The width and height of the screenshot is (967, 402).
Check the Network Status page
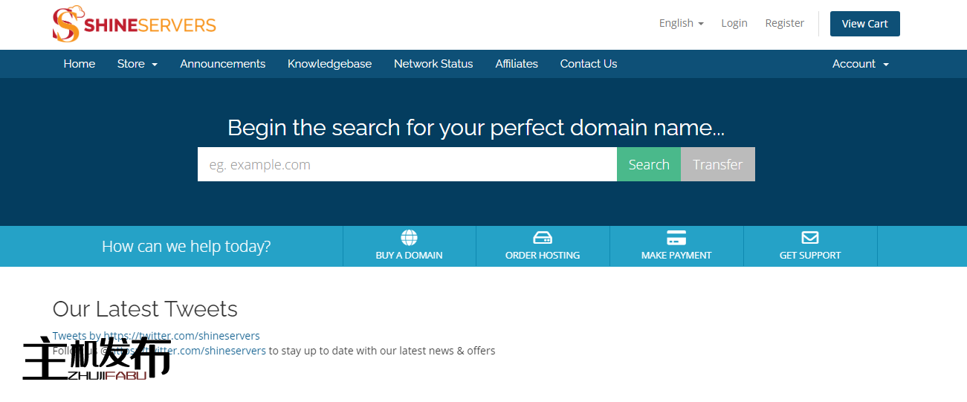point(433,64)
